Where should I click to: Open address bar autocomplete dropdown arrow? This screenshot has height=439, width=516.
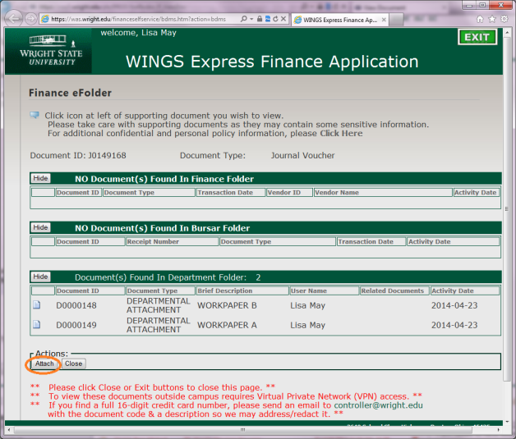tap(251, 19)
